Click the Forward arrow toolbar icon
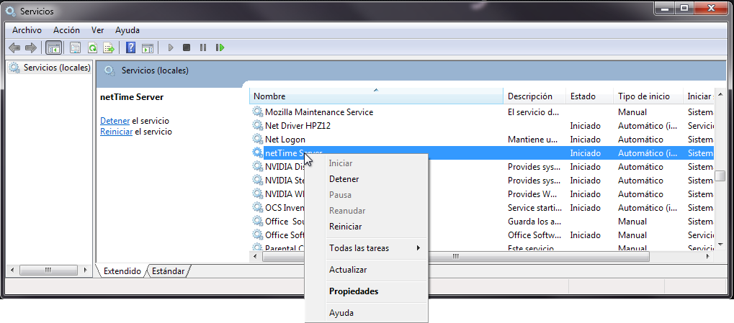 (30, 47)
